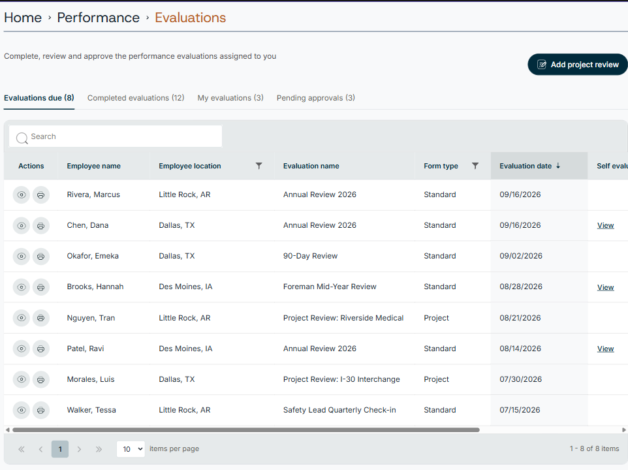
Task: Sort by the Employee location header text
Action: pyautogui.click(x=190, y=166)
